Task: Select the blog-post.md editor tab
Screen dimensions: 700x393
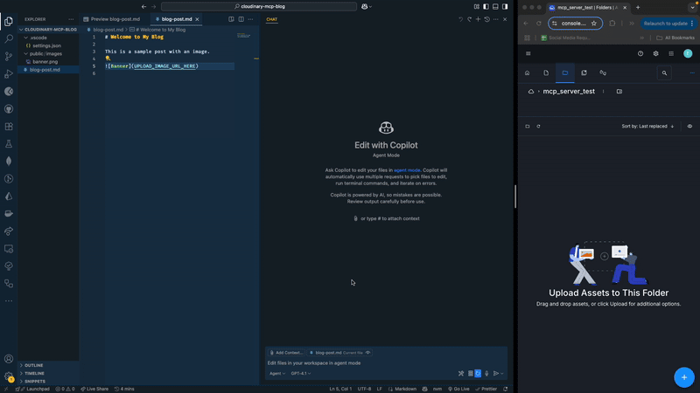Action: tap(177, 19)
